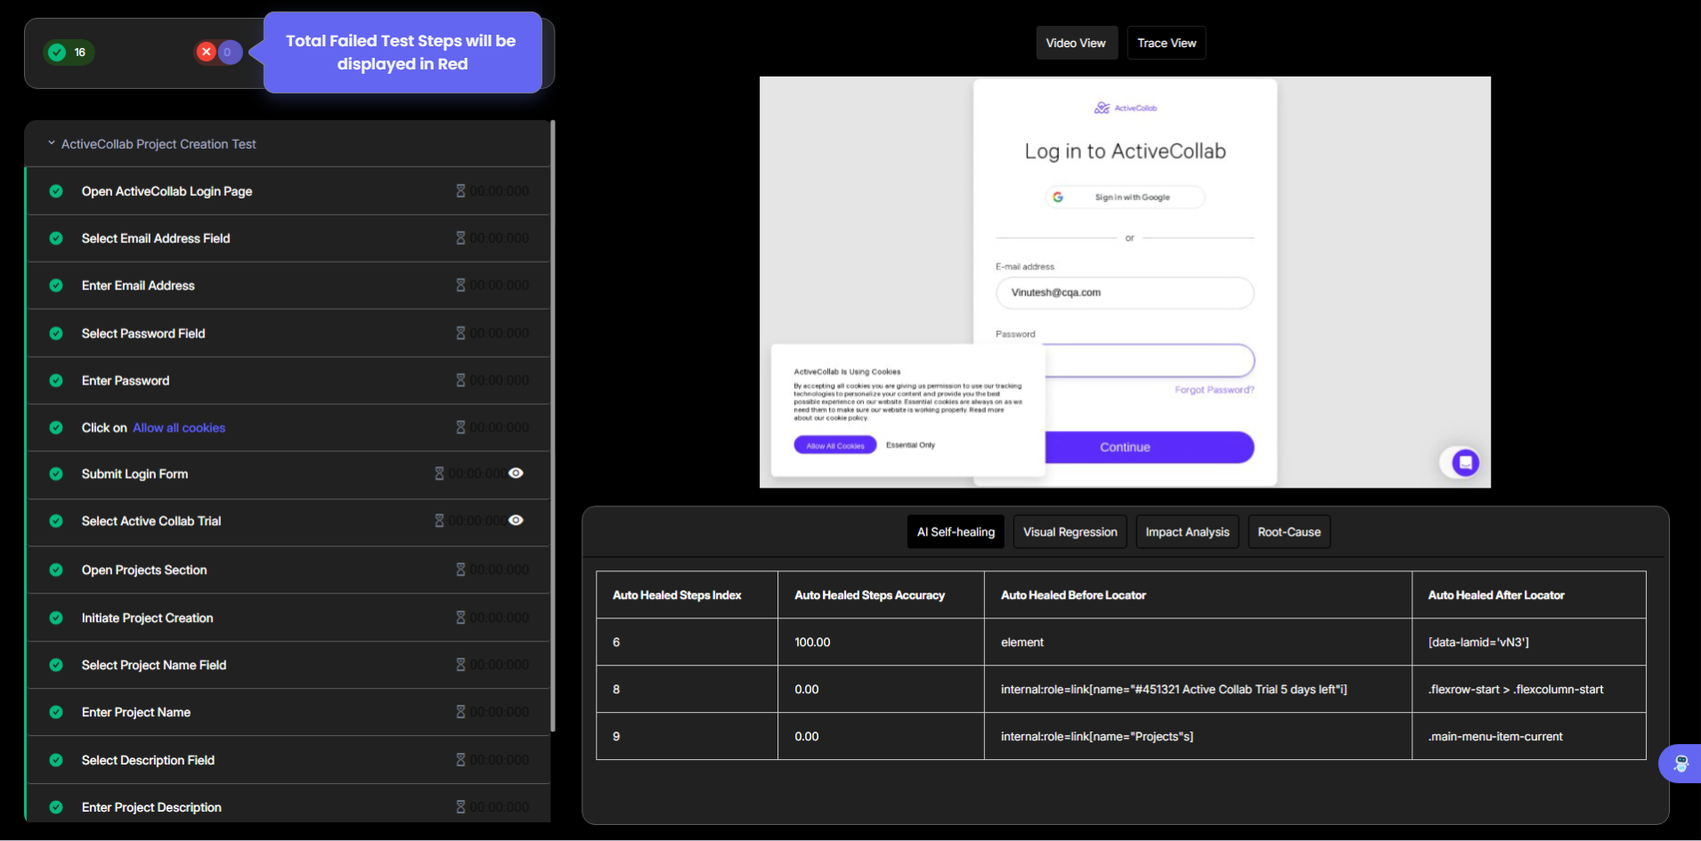Click the Allow all cookies link in step list
The image size is (1701, 841).
coord(179,428)
